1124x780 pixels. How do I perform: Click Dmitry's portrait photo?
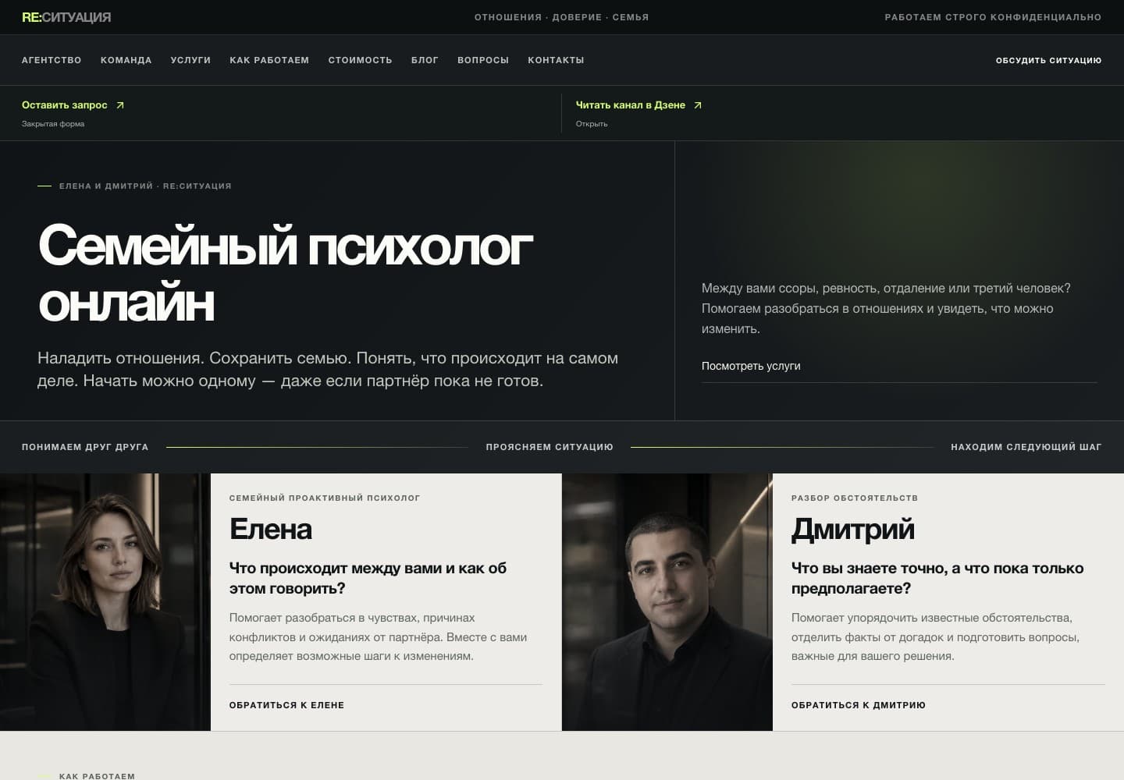[x=667, y=602]
